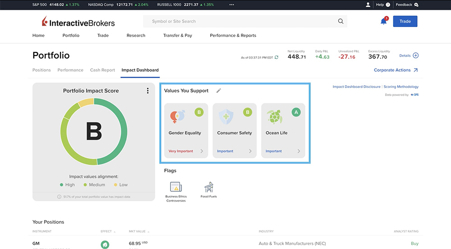Switch to the Cash Report tab
The width and height of the screenshot is (451, 249).
(102, 70)
